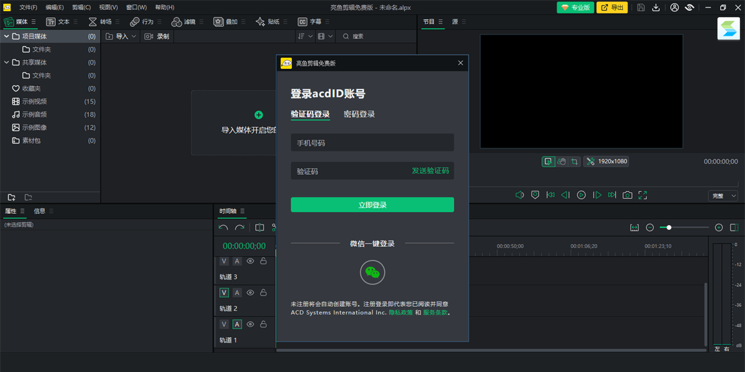
Task: Open the 隐私政策 privacy policy link
Action: click(400, 312)
